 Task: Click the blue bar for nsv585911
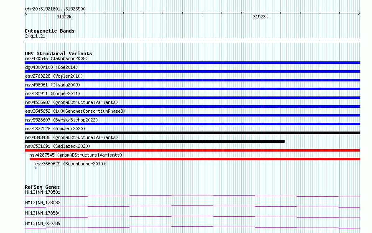(192, 98)
